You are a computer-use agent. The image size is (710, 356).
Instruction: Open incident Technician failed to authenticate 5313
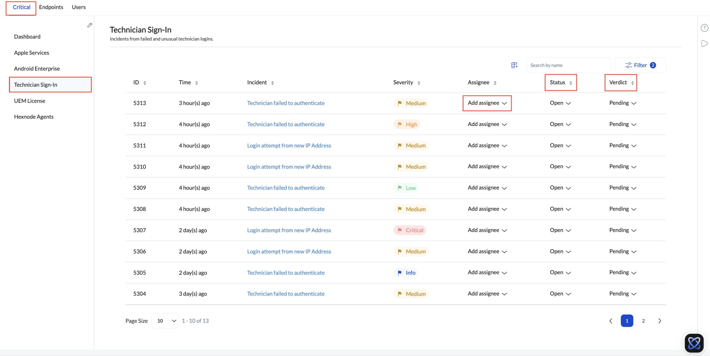tap(286, 103)
